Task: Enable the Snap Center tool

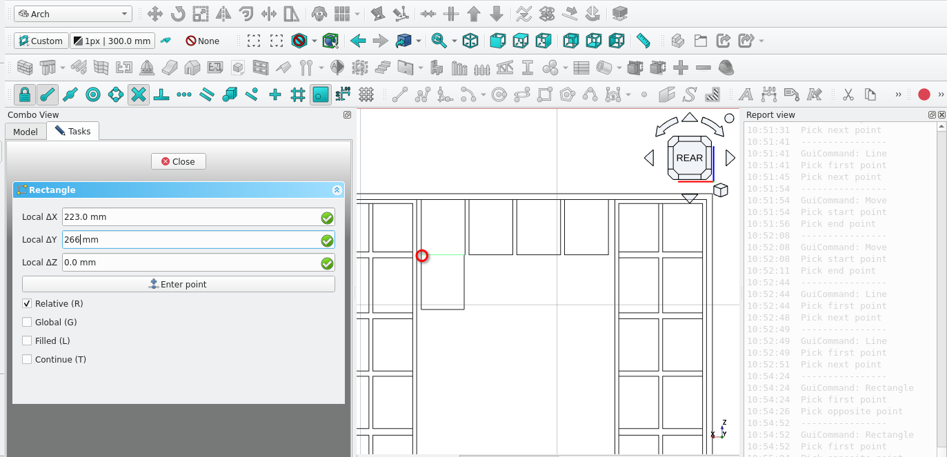Action: pos(93,94)
